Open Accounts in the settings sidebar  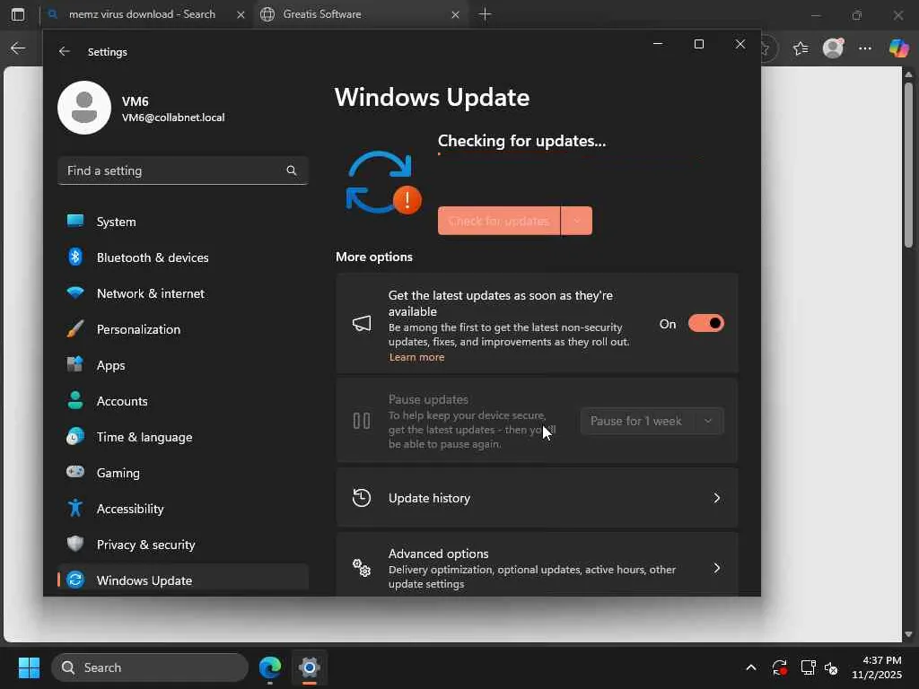[183, 401]
